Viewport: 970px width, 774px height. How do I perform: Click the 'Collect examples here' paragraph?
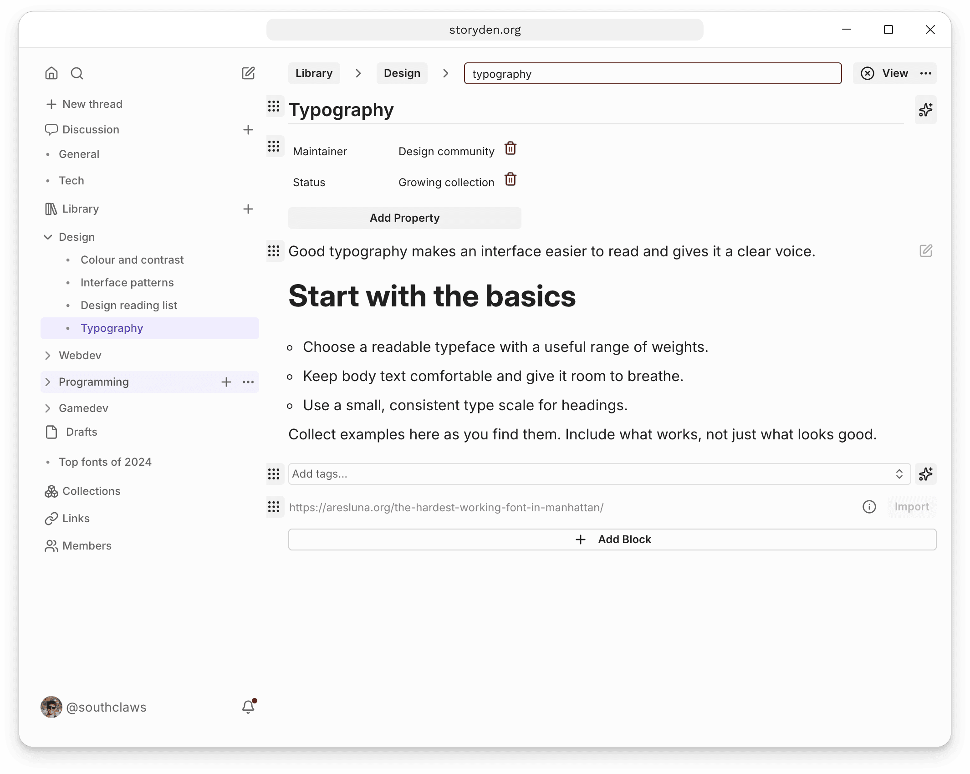(582, 434)
